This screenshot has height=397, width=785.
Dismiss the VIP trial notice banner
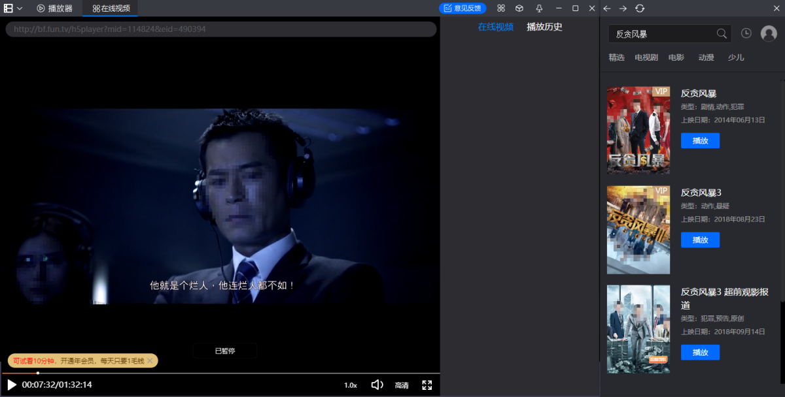tap(150, 360)
